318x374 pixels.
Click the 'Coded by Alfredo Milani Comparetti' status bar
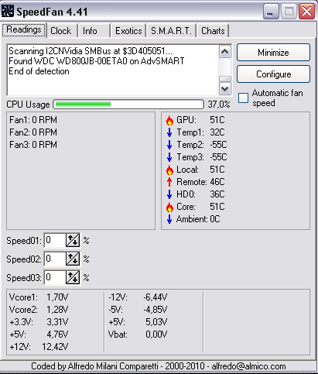(159, 366)
